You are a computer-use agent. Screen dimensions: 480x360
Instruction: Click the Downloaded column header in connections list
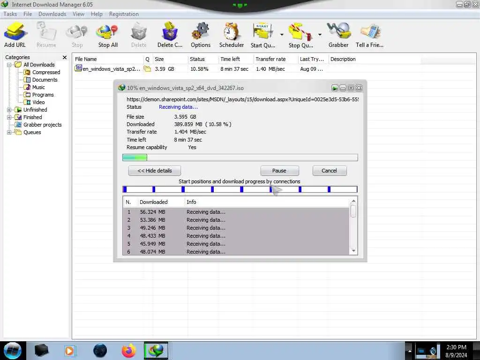pyautogui.click(x=160, y=202)
